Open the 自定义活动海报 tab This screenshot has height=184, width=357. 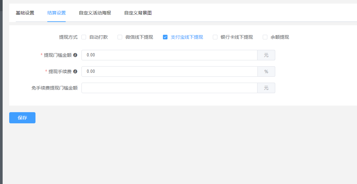[95, 13]
